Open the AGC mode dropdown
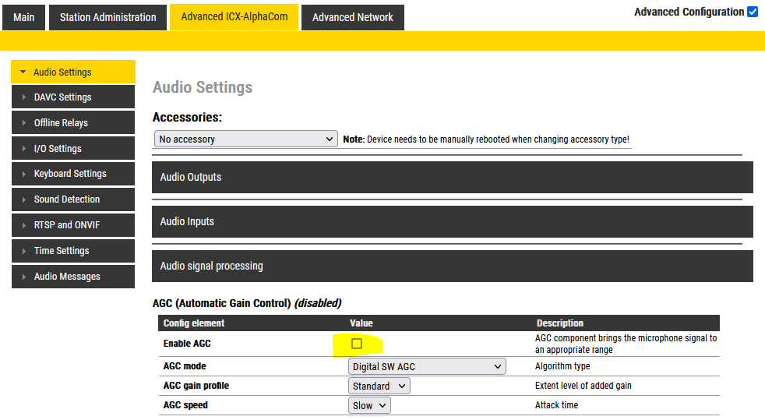The height and width of the screenshot is (420, 765). pyautogui.click(x=427, y=366)
